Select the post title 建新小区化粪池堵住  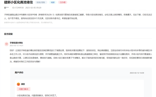(18, 2)
